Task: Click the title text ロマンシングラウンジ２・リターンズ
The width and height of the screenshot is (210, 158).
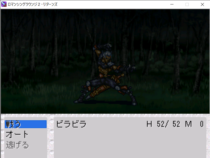Action: [x=33, y=4]
